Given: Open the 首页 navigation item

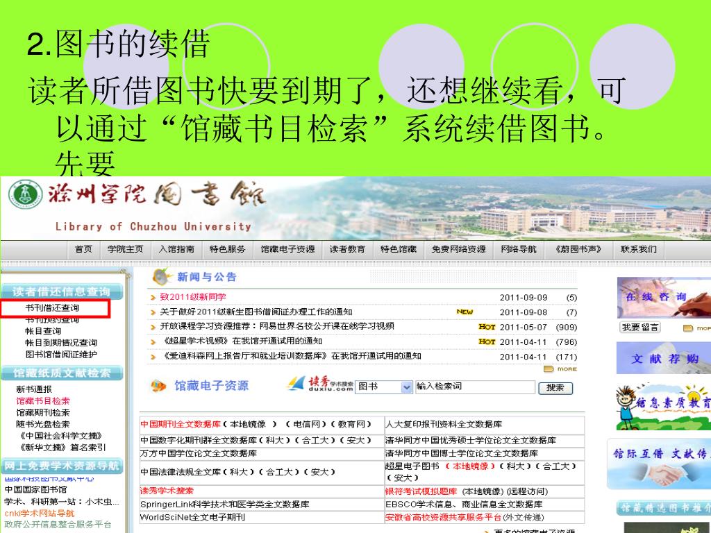Looking at the screenshot, I should point(83,249).
